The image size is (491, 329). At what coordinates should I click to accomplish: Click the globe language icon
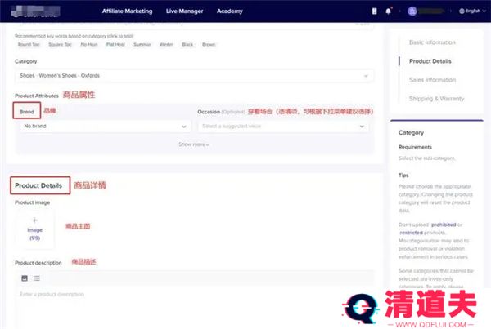[x=463, y=11]
